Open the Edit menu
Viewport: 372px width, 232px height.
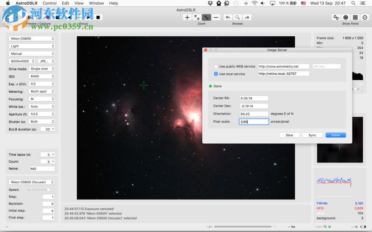tap(65, 3)
